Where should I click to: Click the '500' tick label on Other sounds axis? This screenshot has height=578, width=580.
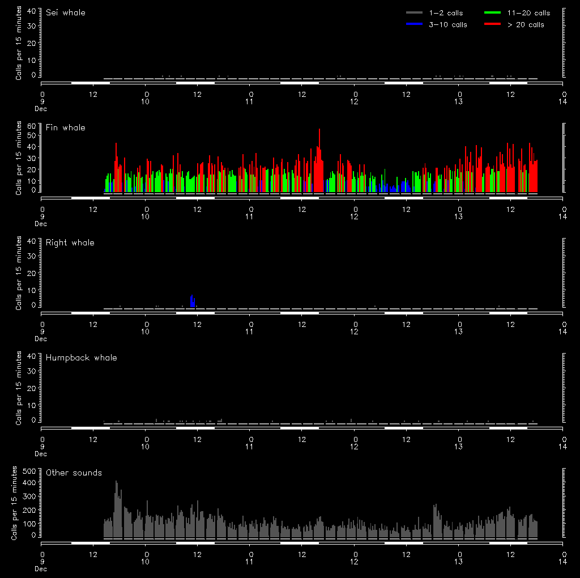tap(29, 471)
